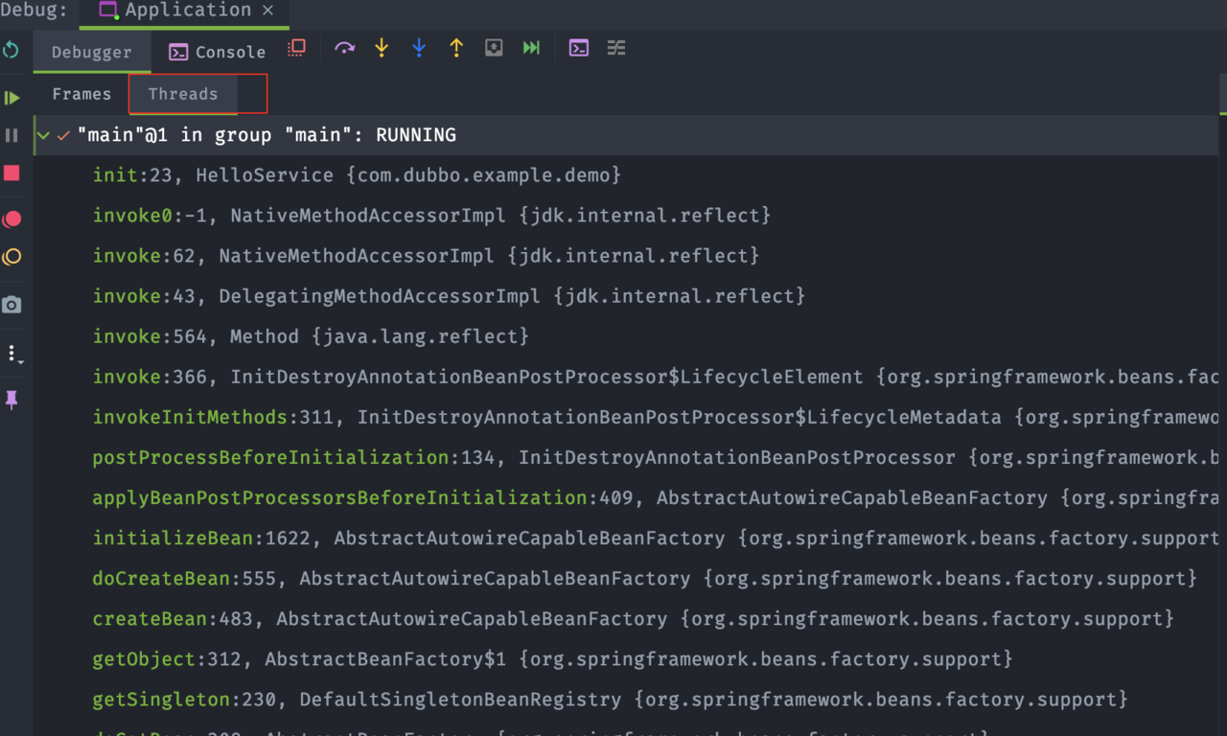Step out of current method
This screenshot has width=1227, height=736.
(x=456, y=48)
